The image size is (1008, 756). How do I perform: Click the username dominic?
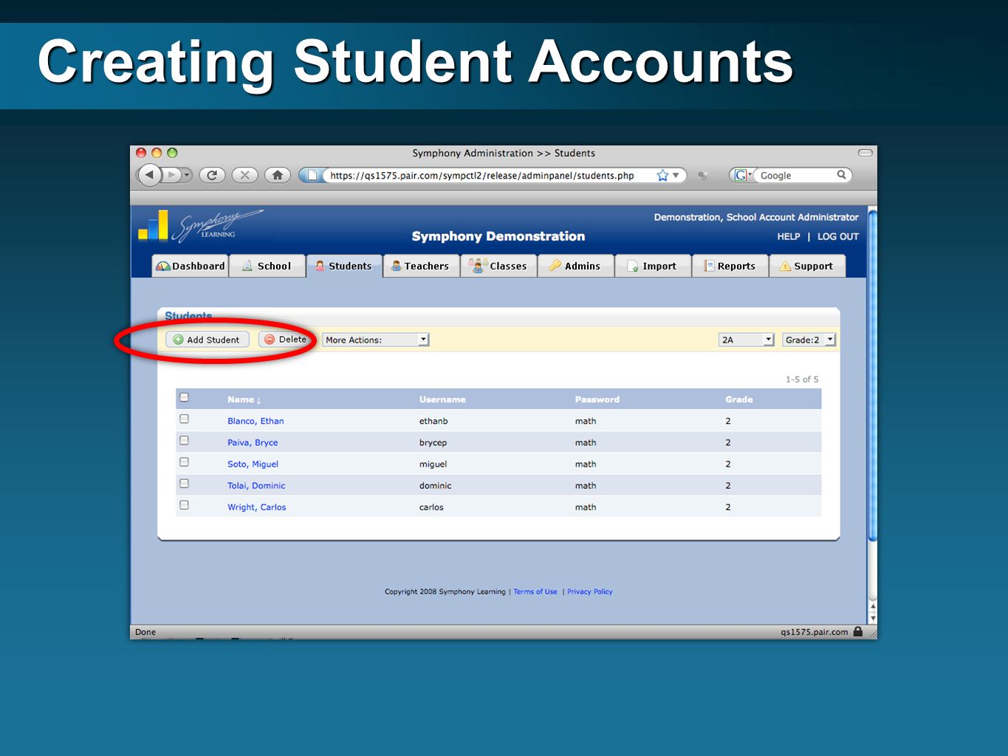tap(435, 485)
